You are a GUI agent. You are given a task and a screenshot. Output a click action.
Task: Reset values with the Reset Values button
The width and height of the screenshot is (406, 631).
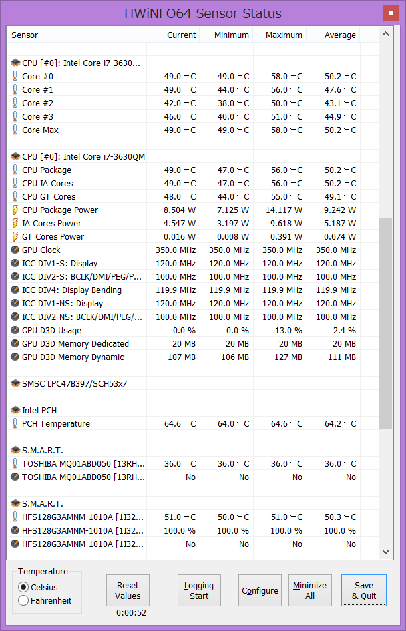128,590
